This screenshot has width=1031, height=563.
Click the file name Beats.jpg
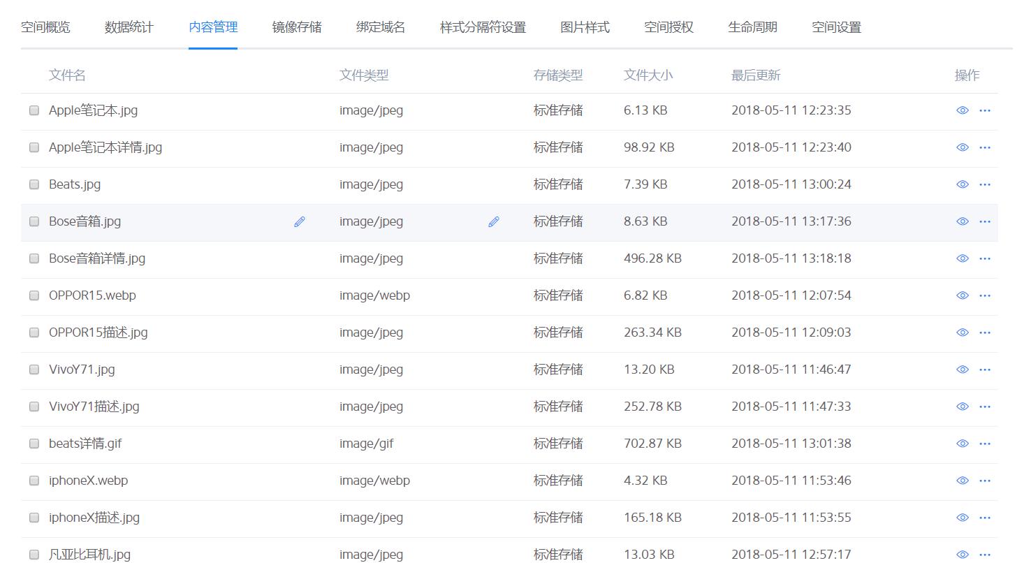tap(75, 184)
